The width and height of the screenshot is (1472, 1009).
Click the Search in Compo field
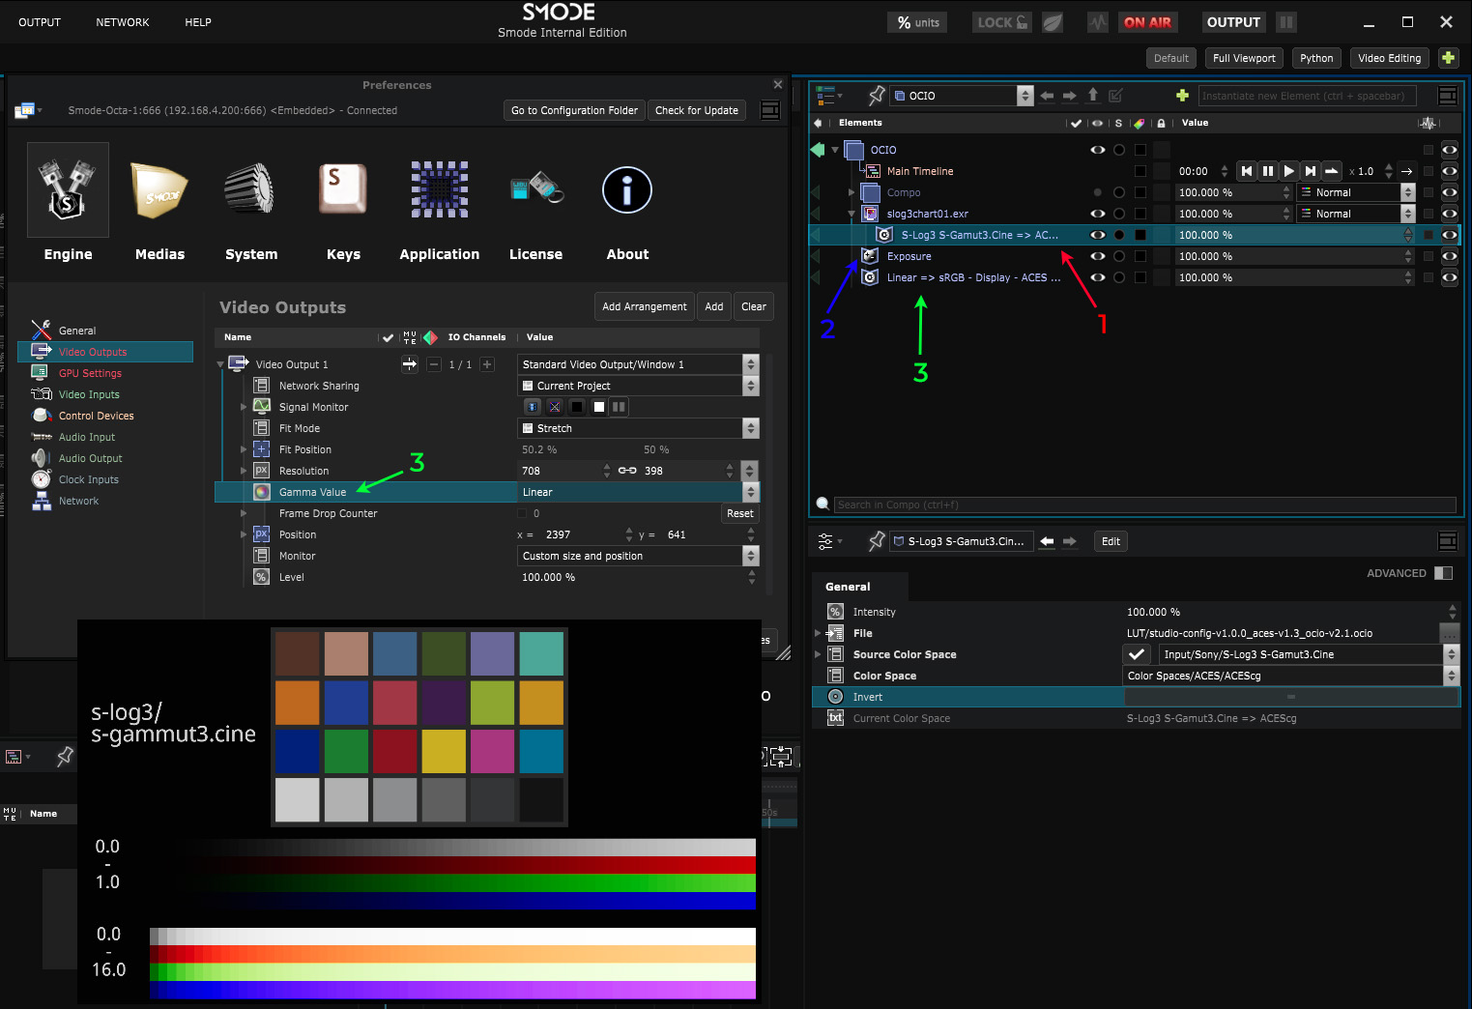(1144, 504)
